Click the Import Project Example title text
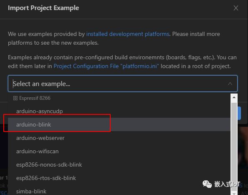The height and width of the screenshot is (195, 248). point(43,8)
